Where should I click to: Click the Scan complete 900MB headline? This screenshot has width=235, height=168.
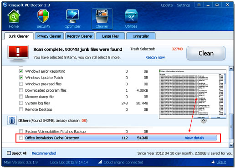click(78, 49)
